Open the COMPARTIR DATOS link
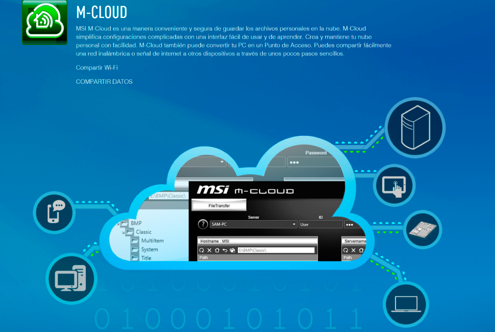The image size is (495, 332). 104,82
